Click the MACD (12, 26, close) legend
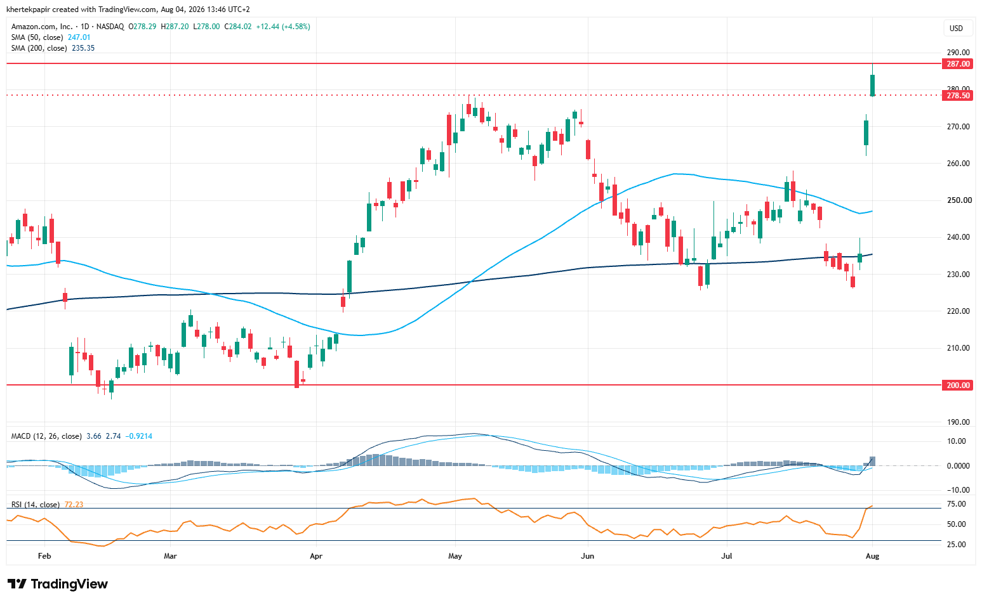The width and height of the screenshot is (982, 603). 46,436
